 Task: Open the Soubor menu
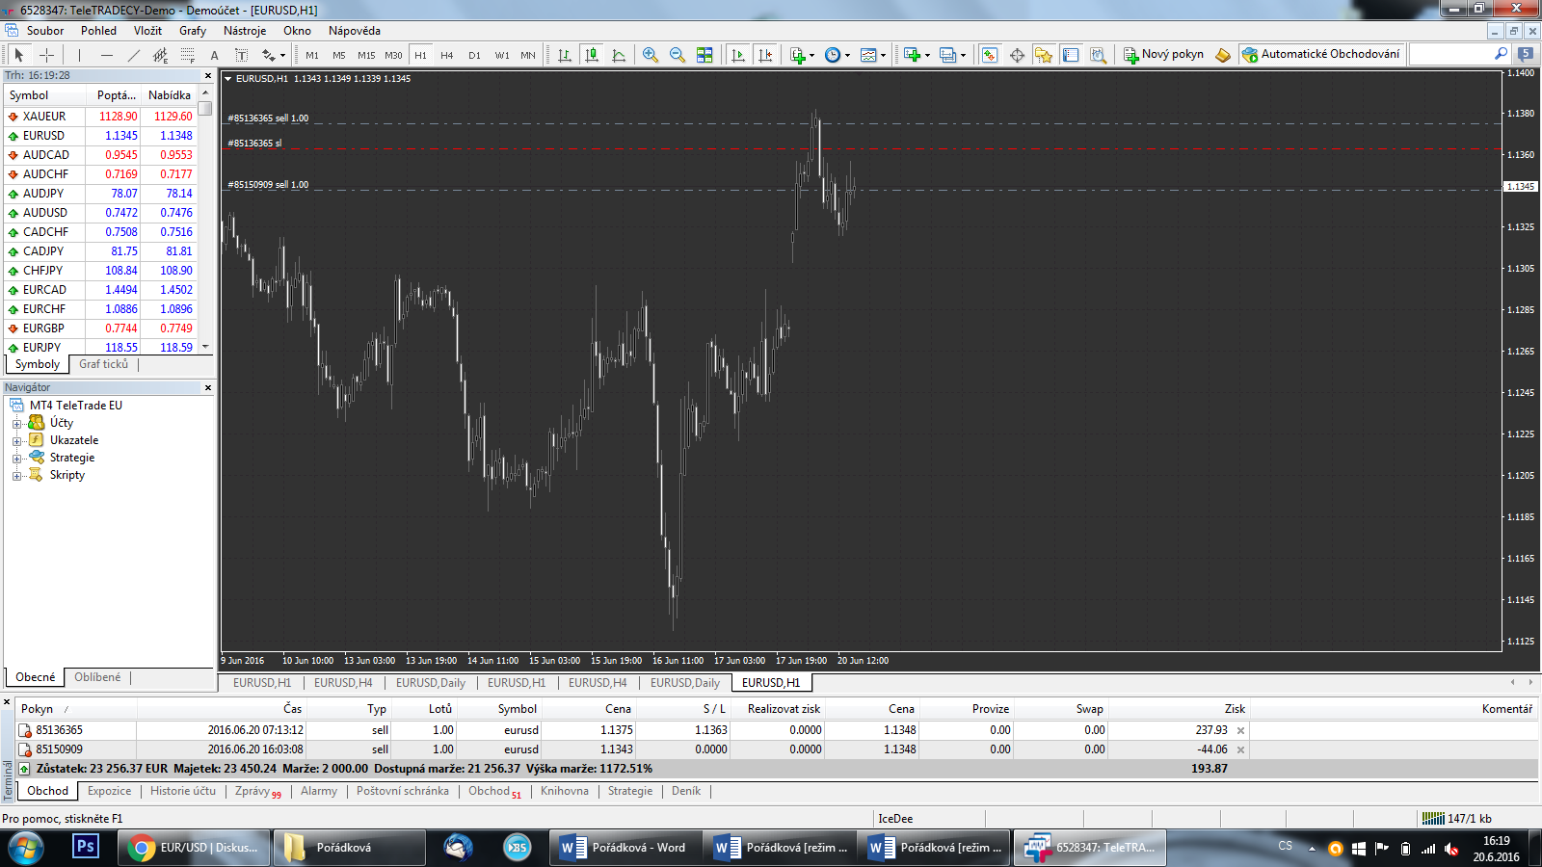(x=45, y=31)
